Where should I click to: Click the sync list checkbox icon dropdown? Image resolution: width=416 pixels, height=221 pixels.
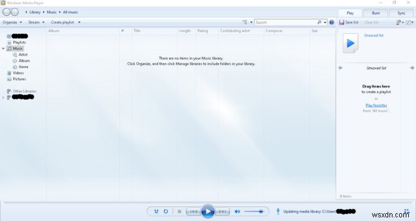click(409, 22)
